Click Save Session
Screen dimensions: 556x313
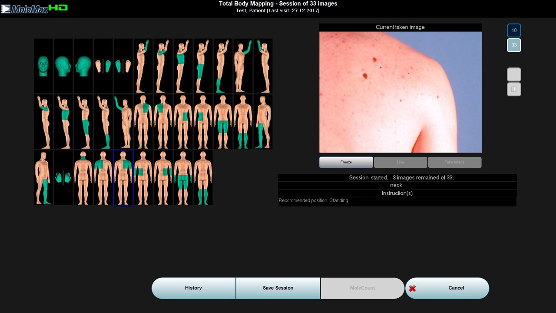[278, 288]
